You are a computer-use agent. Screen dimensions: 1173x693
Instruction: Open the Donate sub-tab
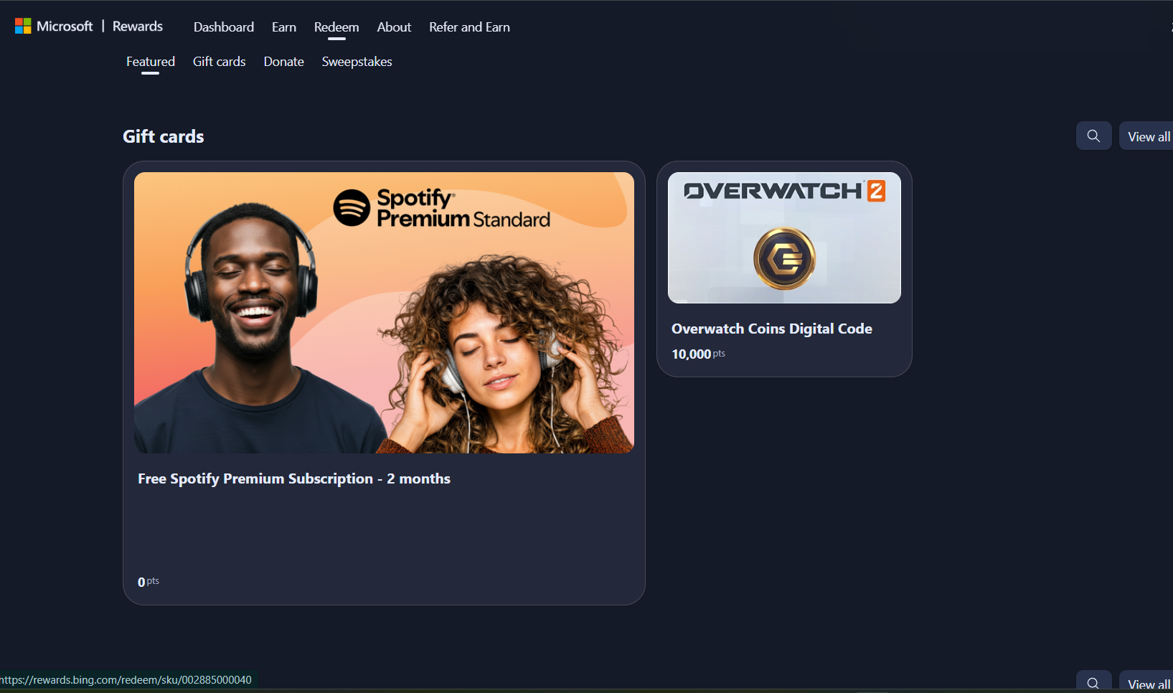(x=283, y=62)
